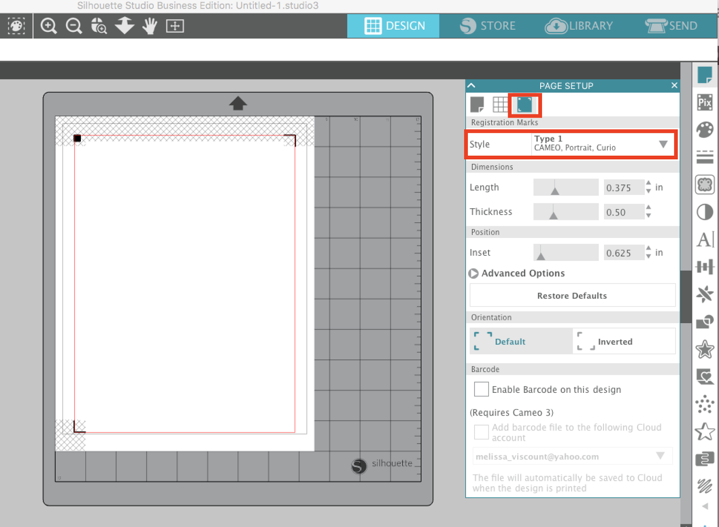Select the Zoom Selection tool
Image resolution: width=719 pixels, height=527 pixels.
tap(99, 26)
